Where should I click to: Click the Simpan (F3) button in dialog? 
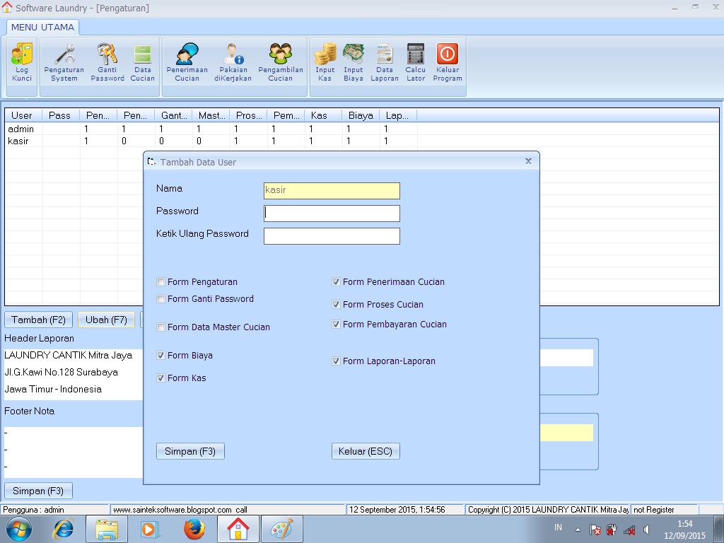coord(189,450)
